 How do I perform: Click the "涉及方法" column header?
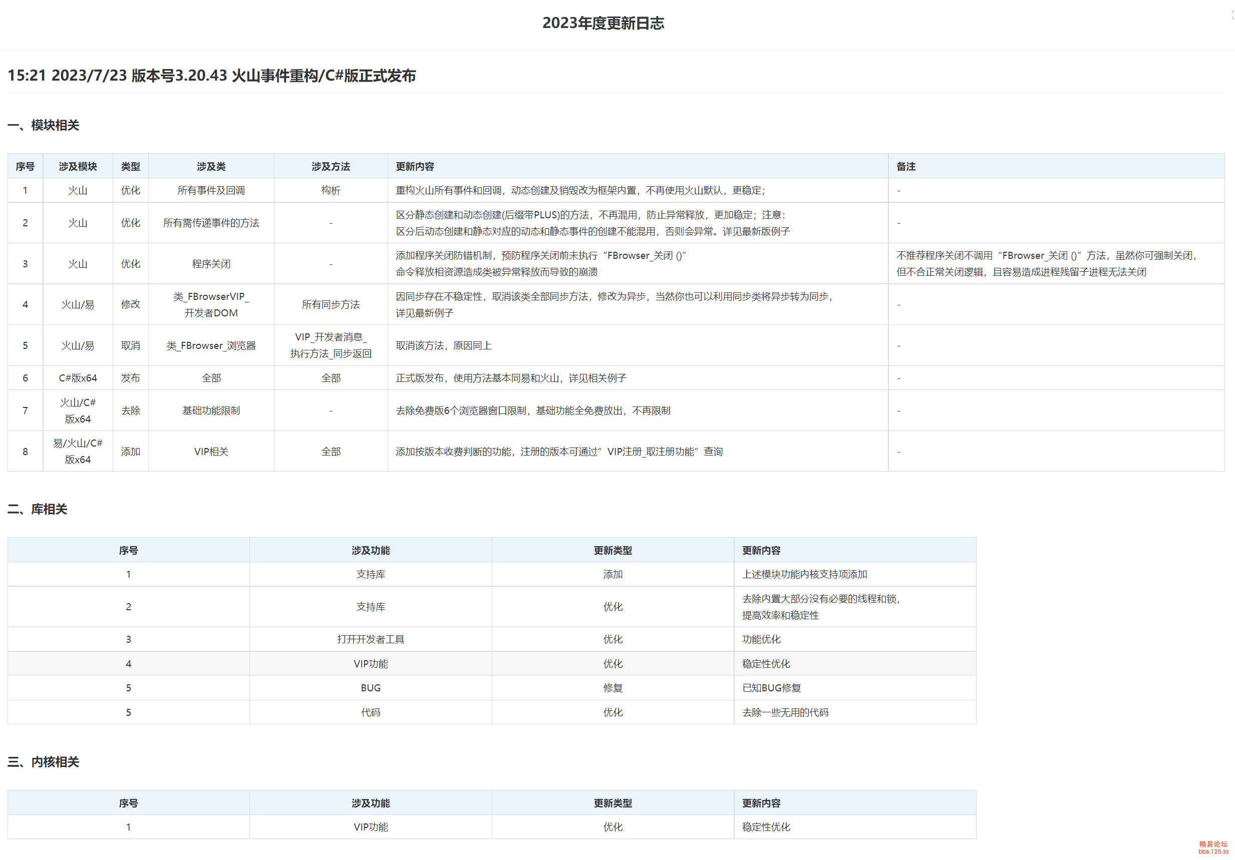pyautogui.click(x=331, y=167)
